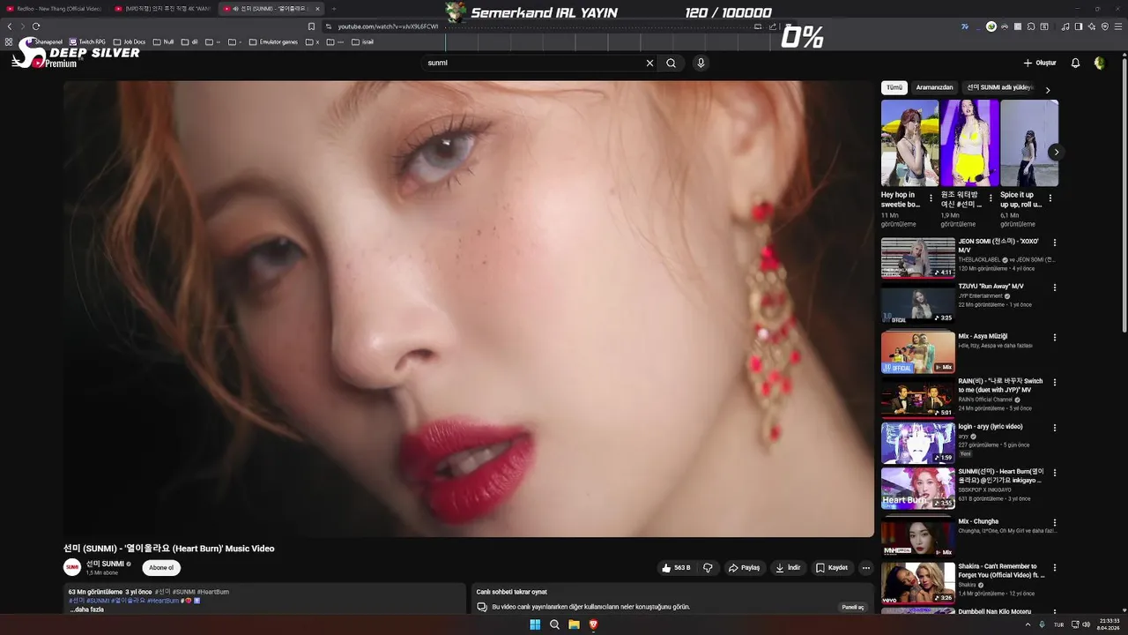
Task: Open YouTube notifications bell
Action: click(1075, 63)
